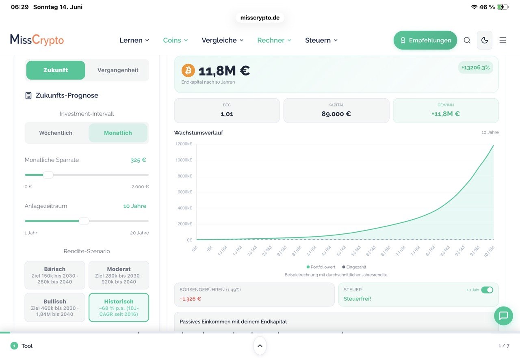
Task: Open the Coins dropdown menu
Action: coord(175,40)
